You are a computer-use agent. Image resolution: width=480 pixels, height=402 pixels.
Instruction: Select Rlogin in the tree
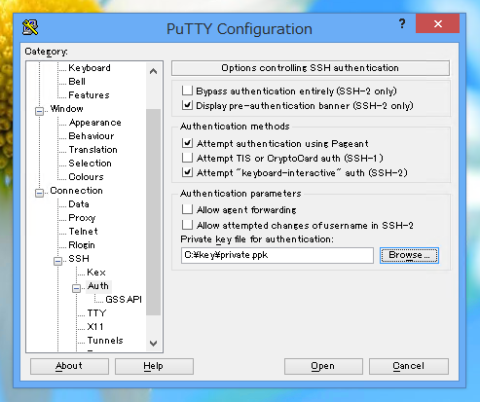click(x=82, y=245)
